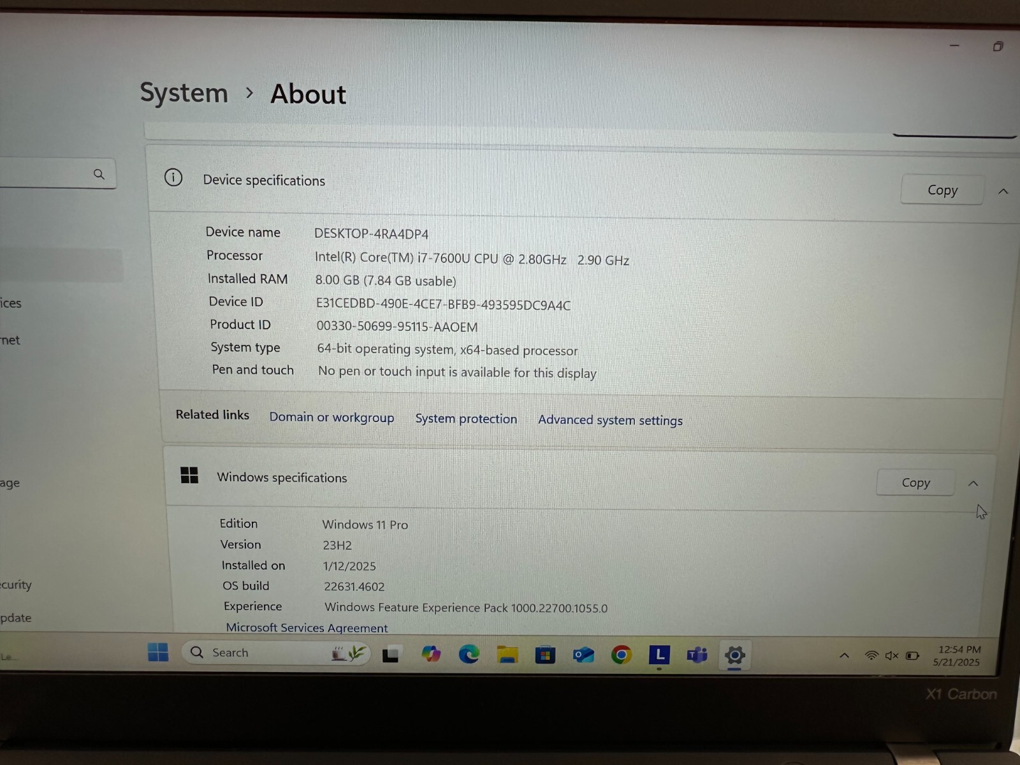Select the Windows Feature Experience Pack text
The image size is (1020, 765).
click(x=466, y=608)
